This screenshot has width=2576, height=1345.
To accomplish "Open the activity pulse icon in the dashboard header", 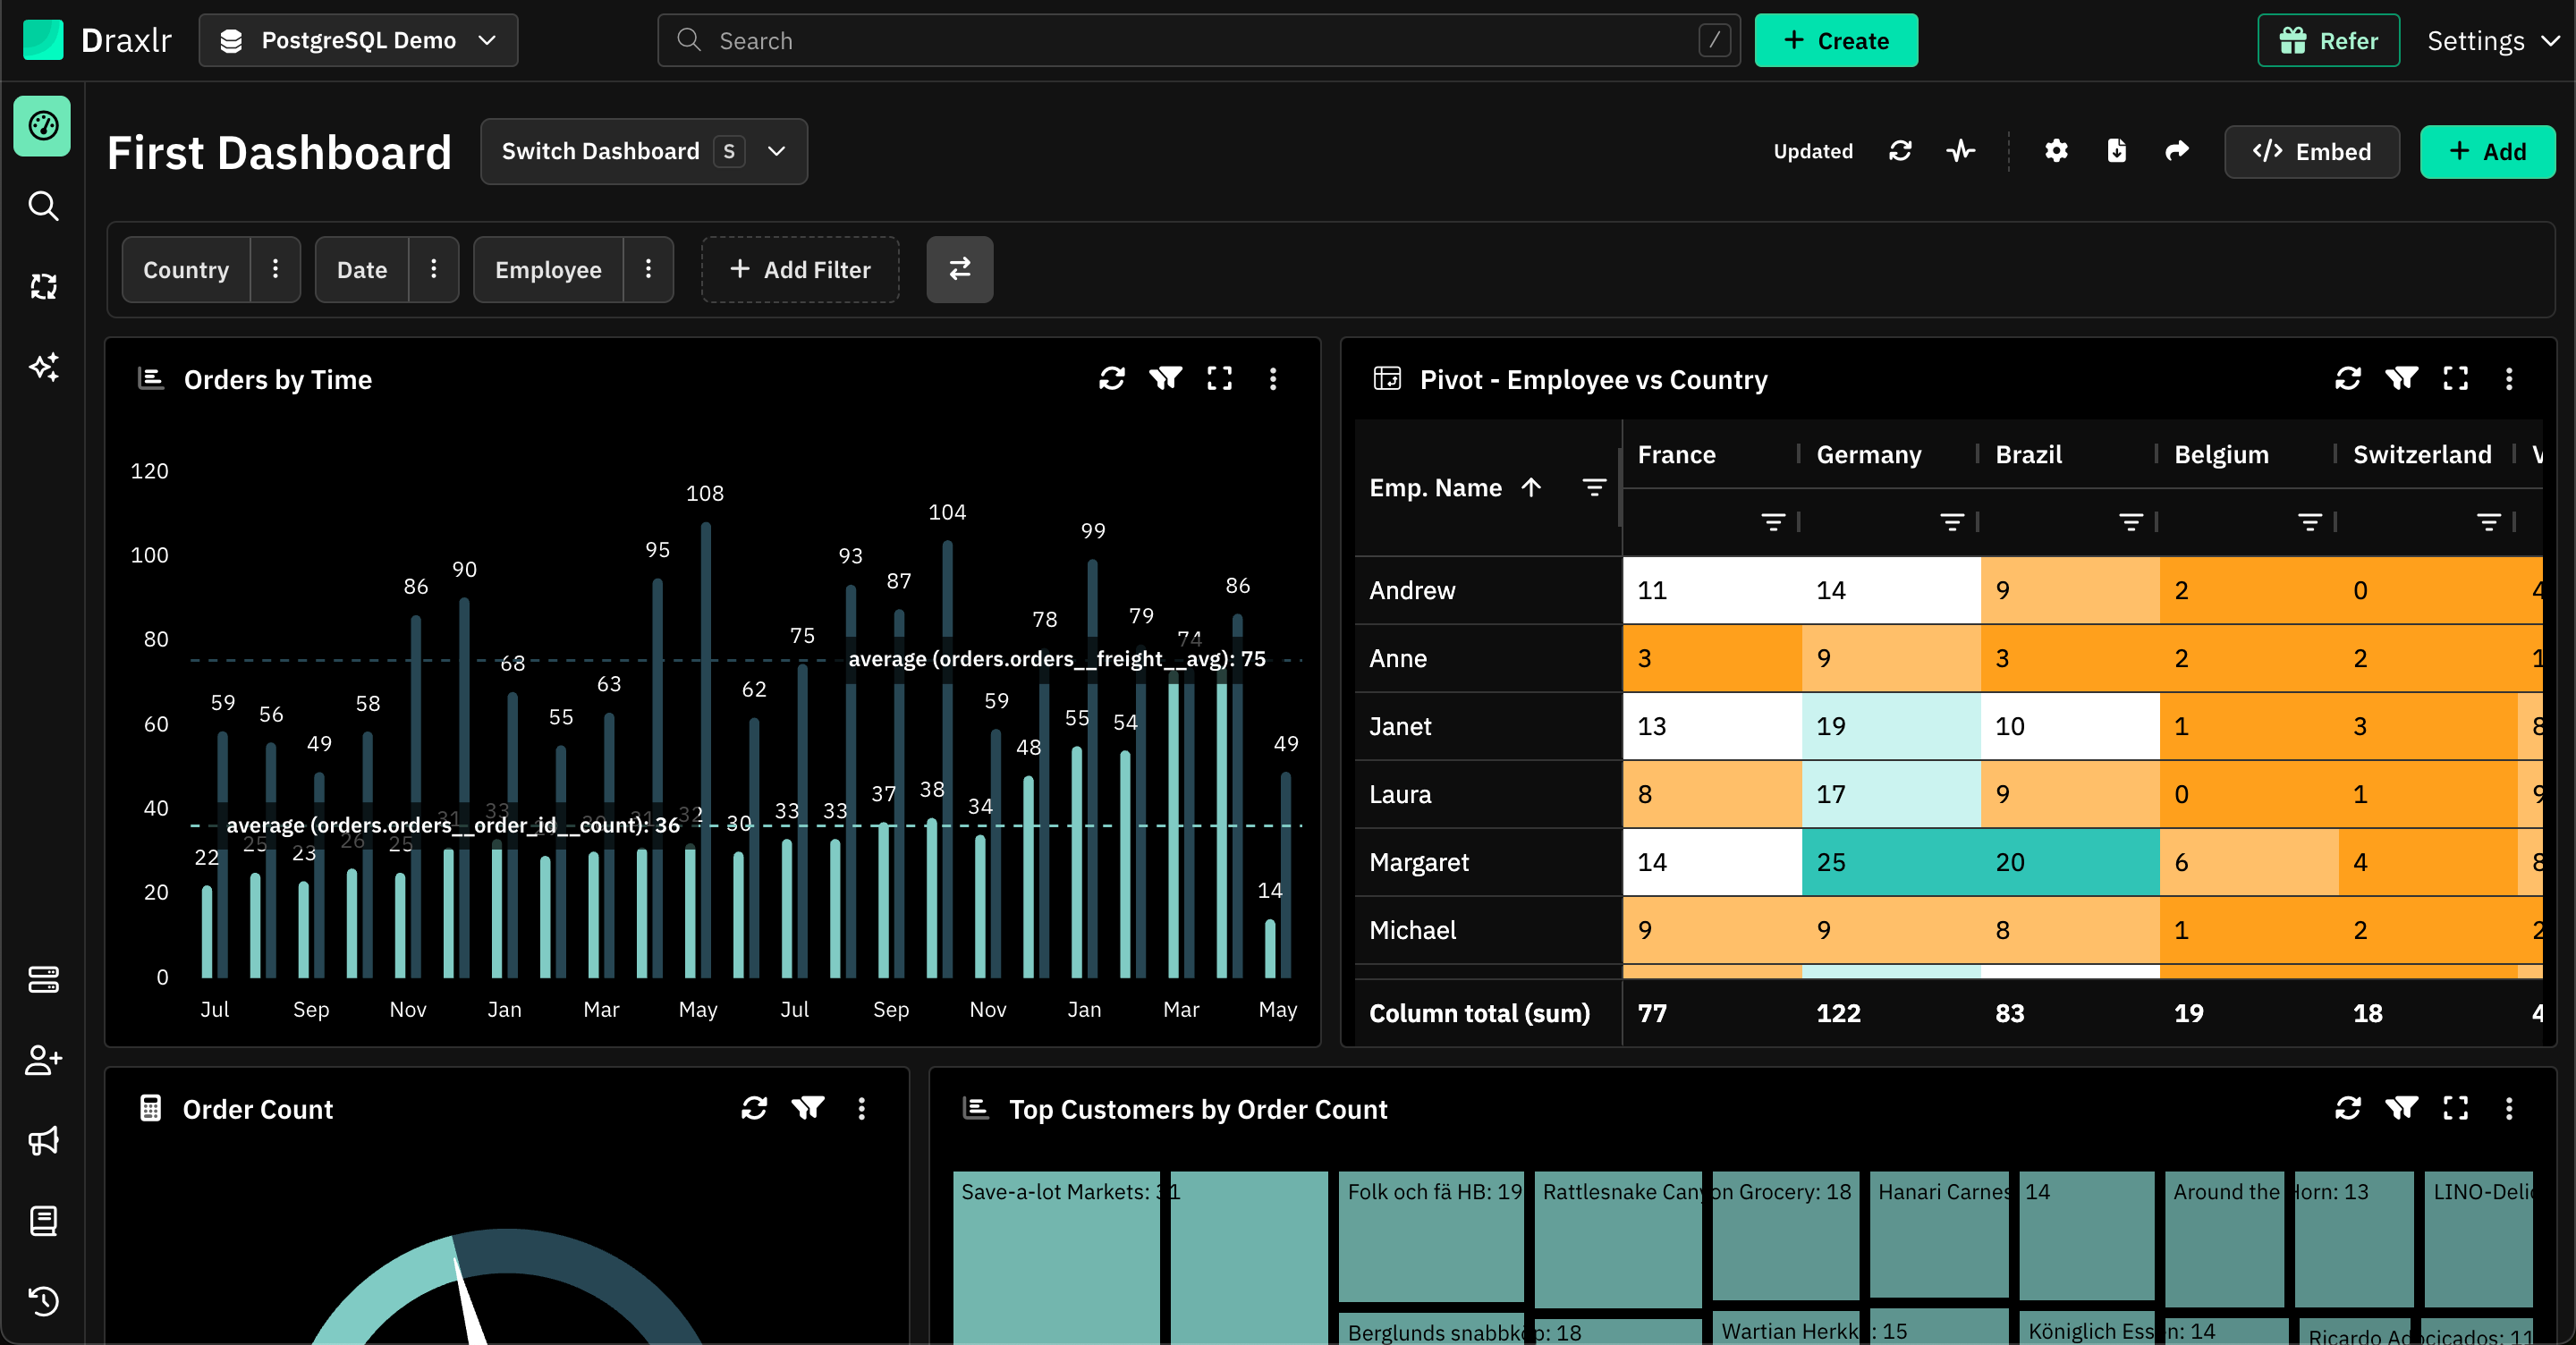I will coord(1960,151).
